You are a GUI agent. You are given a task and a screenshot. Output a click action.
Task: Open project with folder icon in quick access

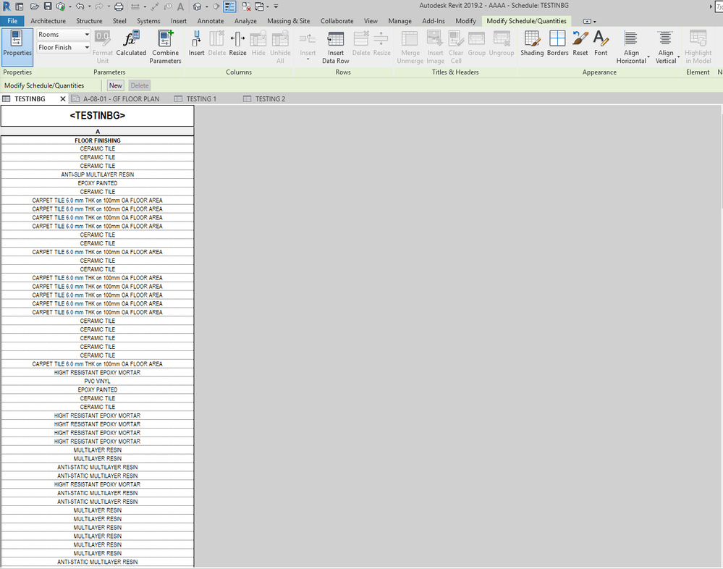click(35, 7)
